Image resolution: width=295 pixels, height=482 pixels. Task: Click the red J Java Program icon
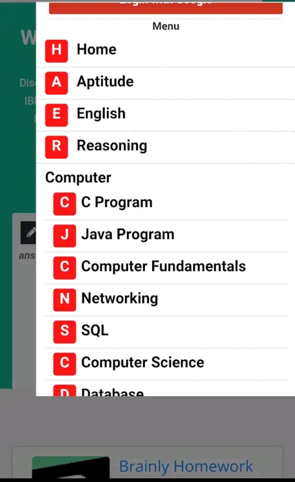coord(65,235)
